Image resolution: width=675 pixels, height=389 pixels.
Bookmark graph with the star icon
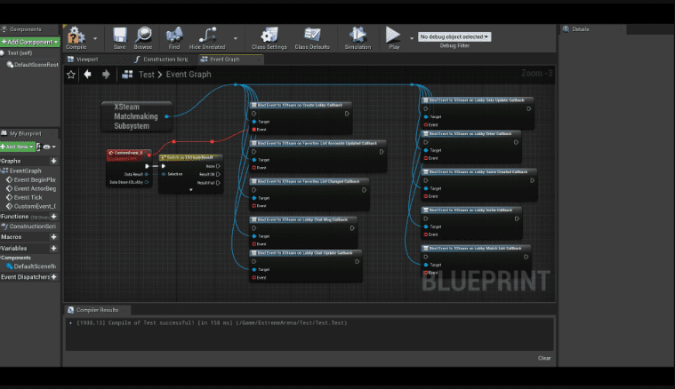71,75
